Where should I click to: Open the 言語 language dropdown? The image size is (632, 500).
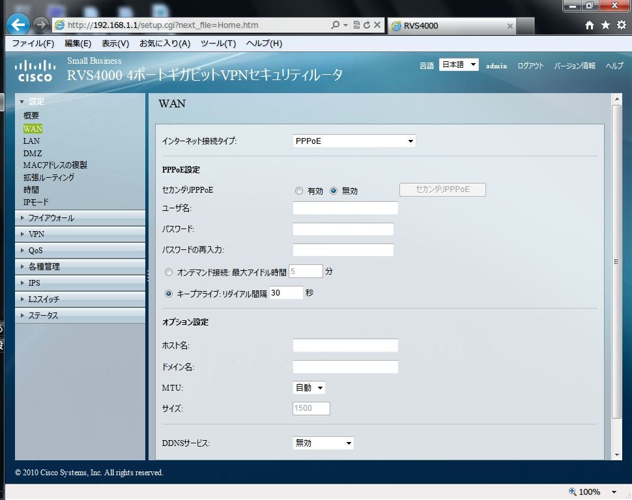(459, 64)
